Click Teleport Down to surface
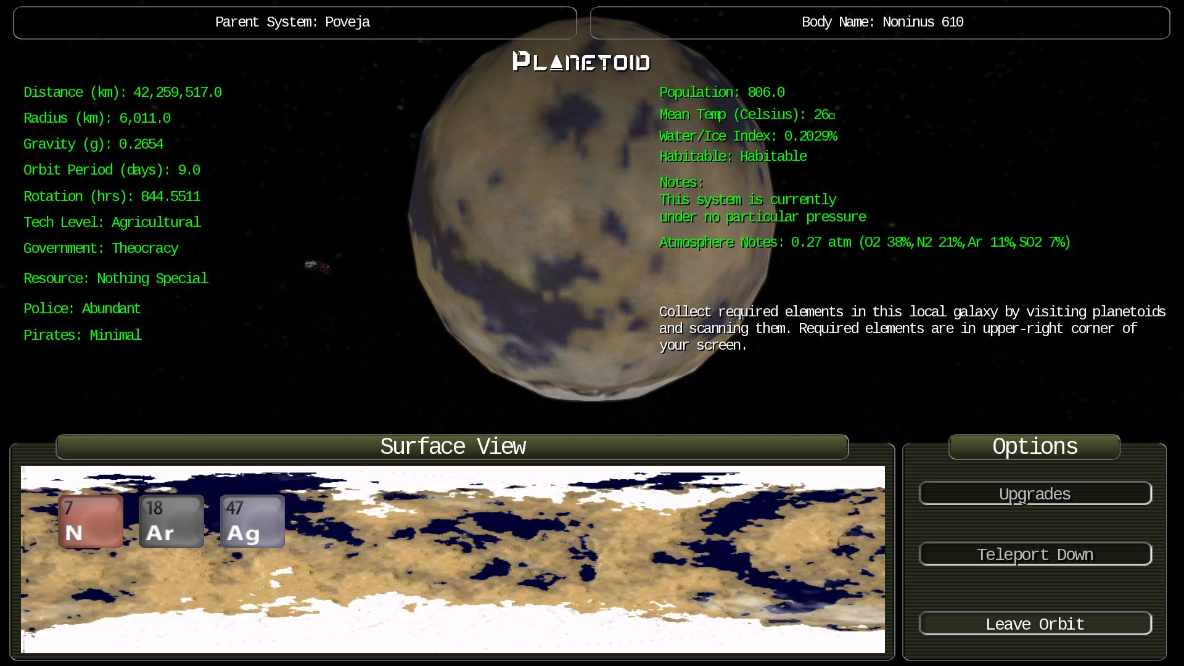This screenshot has width=1184, height=666. 1034,554
